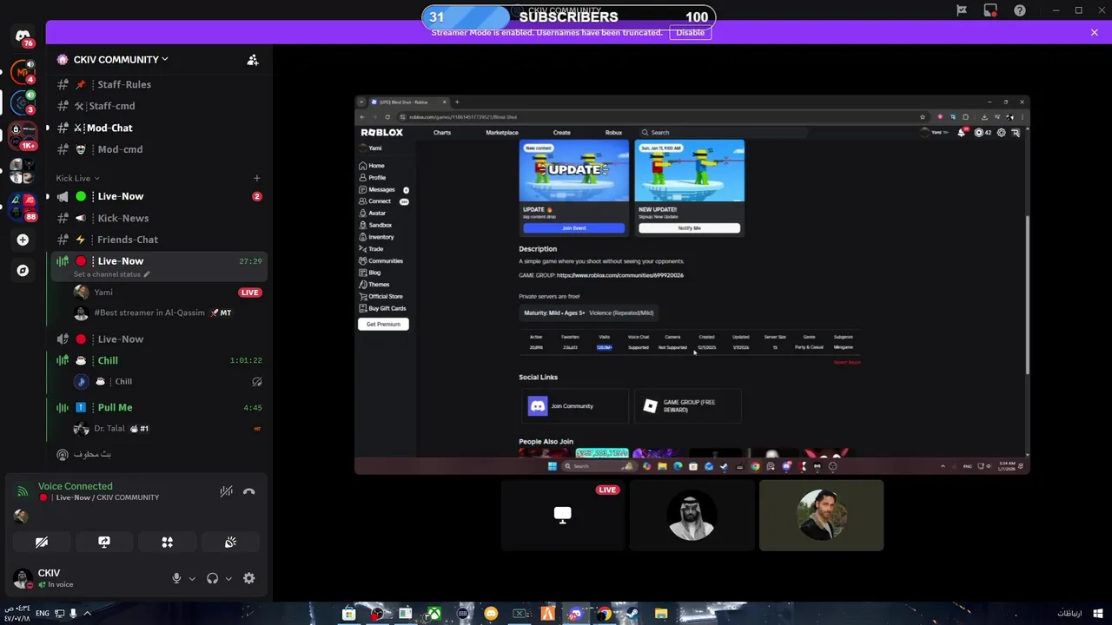The image size is (1112, 625).
Task: Select the highlighted man participant tile
Action: pyautogui.click(x=822, y=516)
